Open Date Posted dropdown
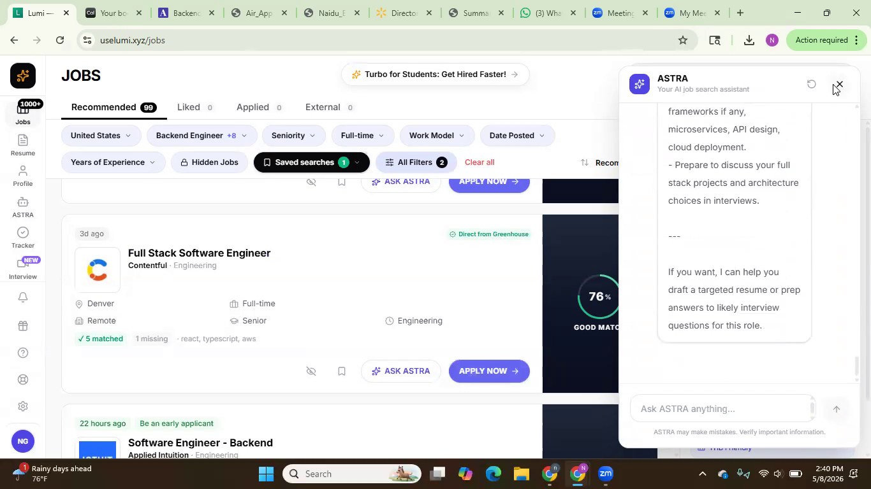Screen dimensions: 871x489 517,136
